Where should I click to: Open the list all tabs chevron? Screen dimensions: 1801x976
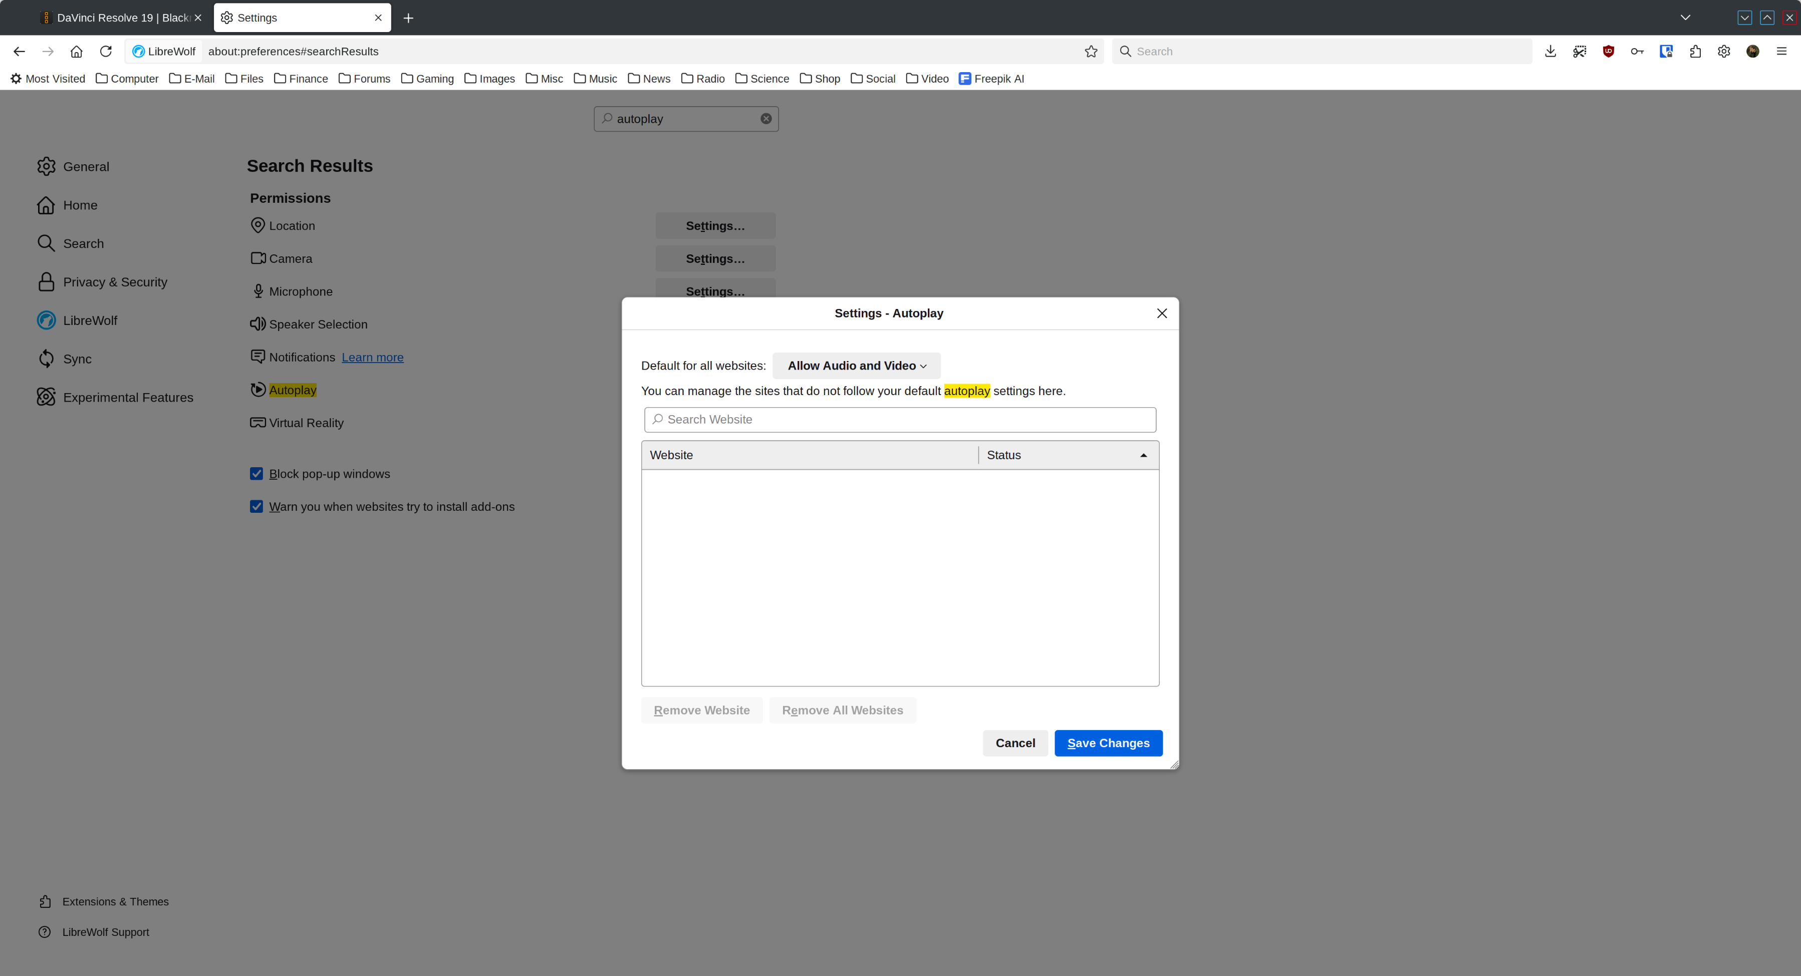coord(1685,18)
